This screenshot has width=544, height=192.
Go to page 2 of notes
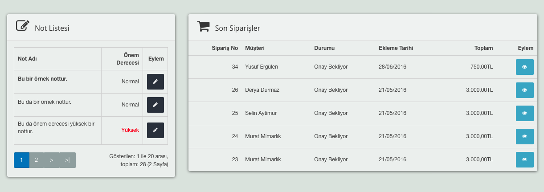click(37, 160)
